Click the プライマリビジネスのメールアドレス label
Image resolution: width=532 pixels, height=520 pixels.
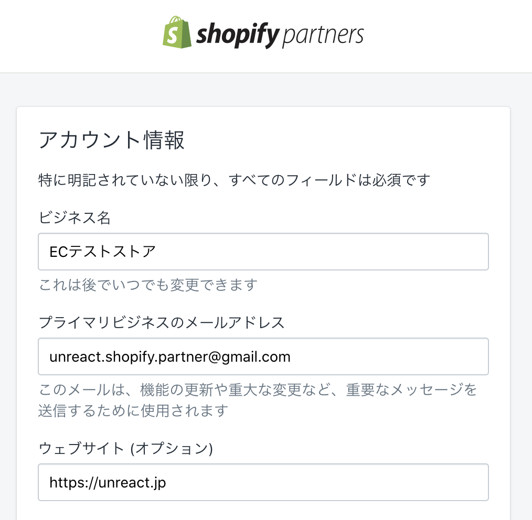tap(162, 322)
